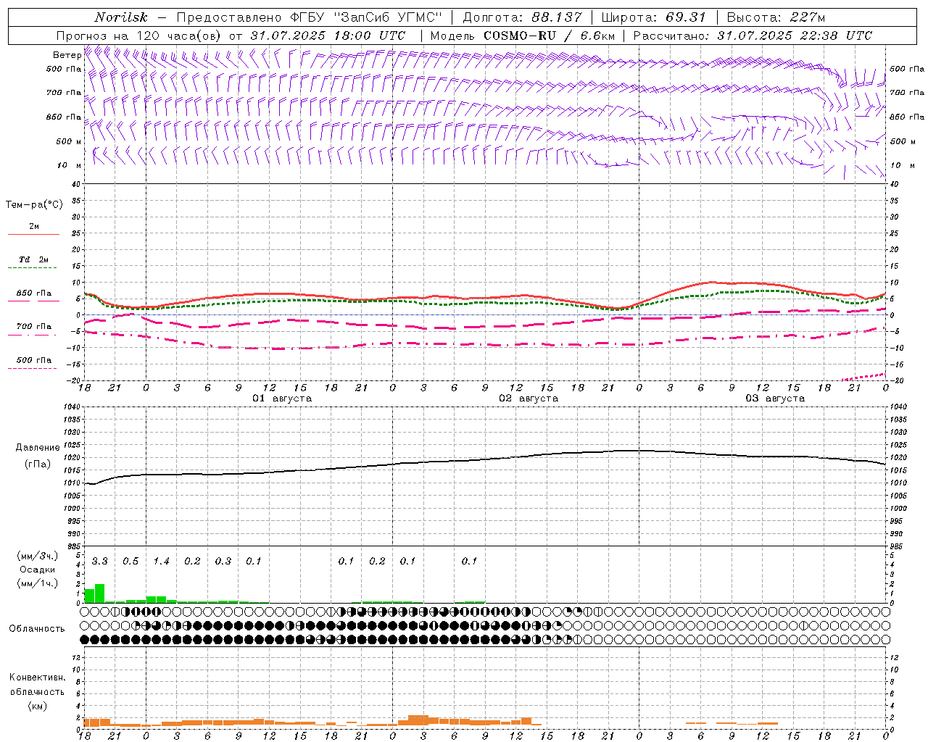Click the "02 августа" date label
This screenshot has height=742, width=928.
point(529,399)
